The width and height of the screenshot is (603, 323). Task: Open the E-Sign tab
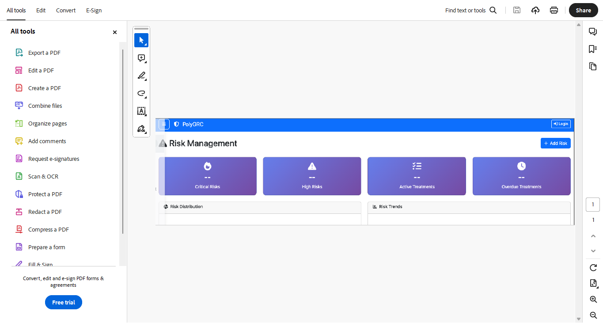(94, 10)
